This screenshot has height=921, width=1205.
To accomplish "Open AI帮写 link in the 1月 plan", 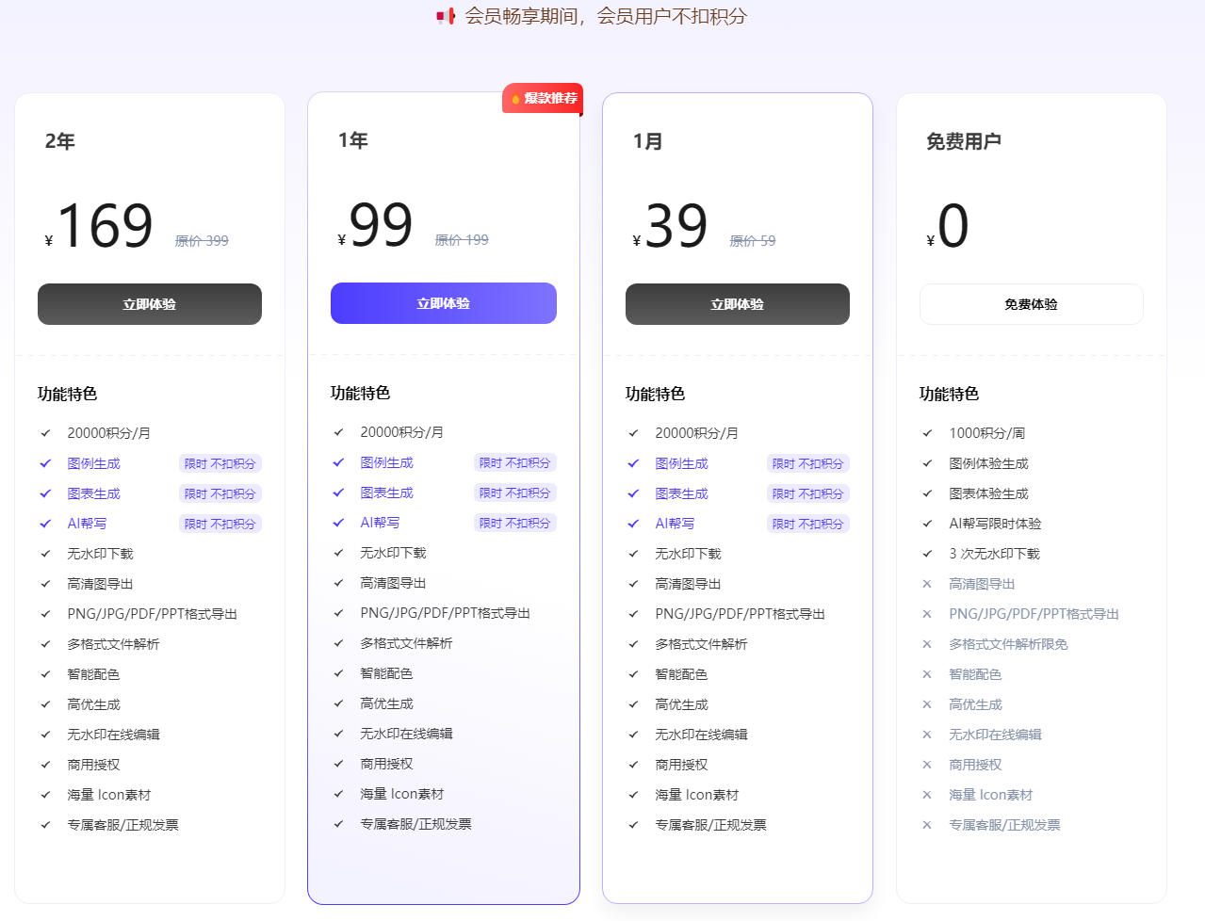I will (x=675, y=524).
